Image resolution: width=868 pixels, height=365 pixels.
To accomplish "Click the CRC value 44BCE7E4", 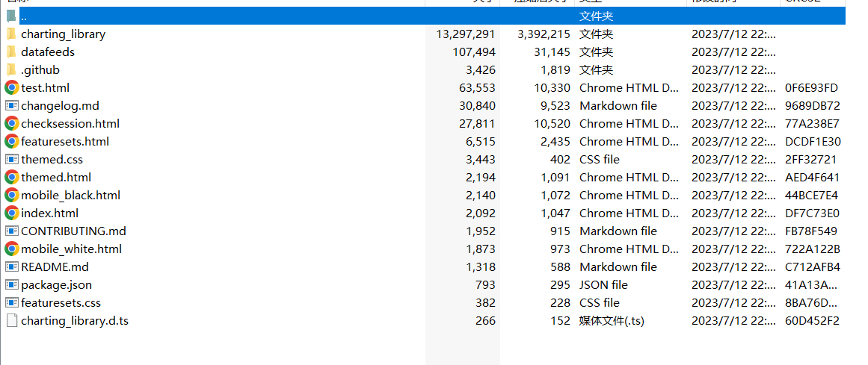I will coord(811,196).
